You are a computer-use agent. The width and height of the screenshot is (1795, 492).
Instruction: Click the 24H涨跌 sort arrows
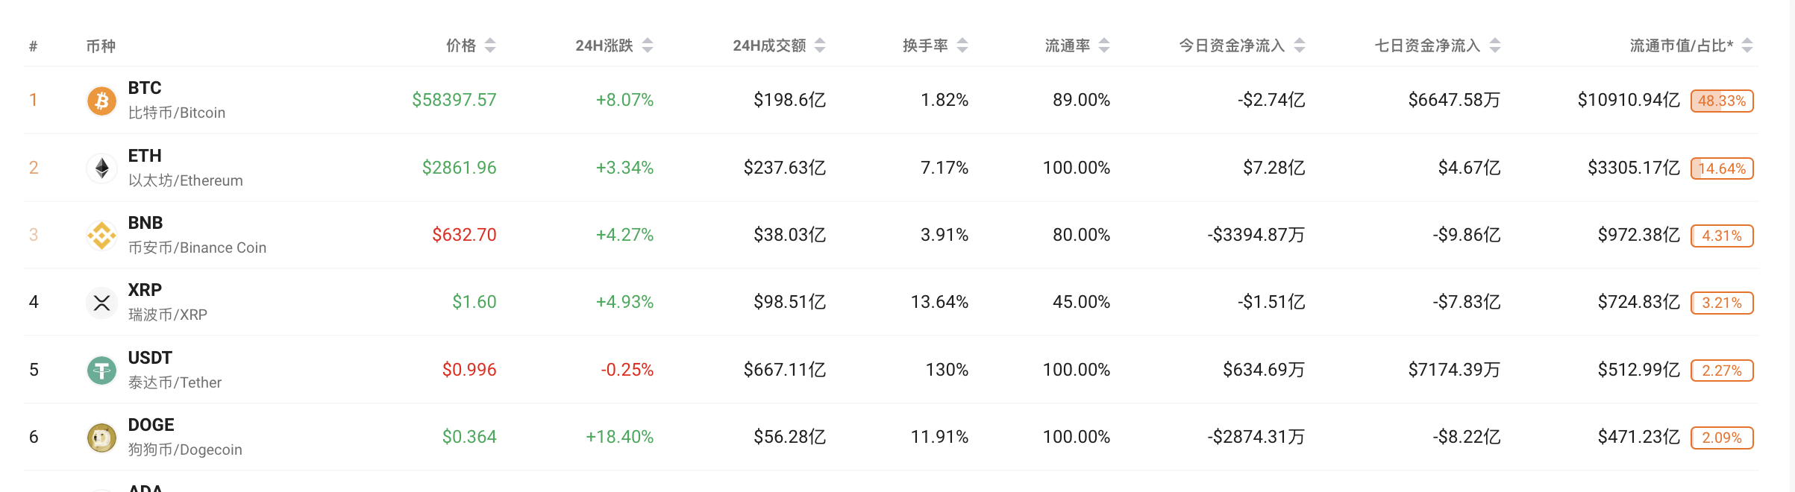[x=648, y=45]
